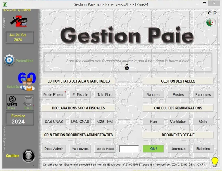Click the Quitter label
The image size is (222, 171).
click(13, 156)
